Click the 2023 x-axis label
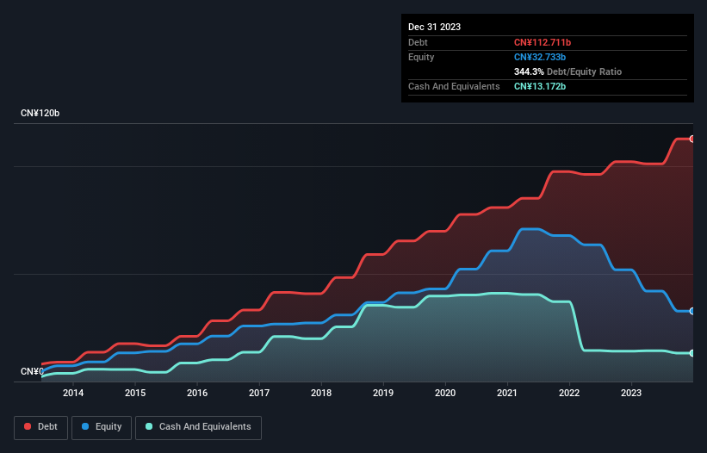The image size is (707, 453). (631, 393)
